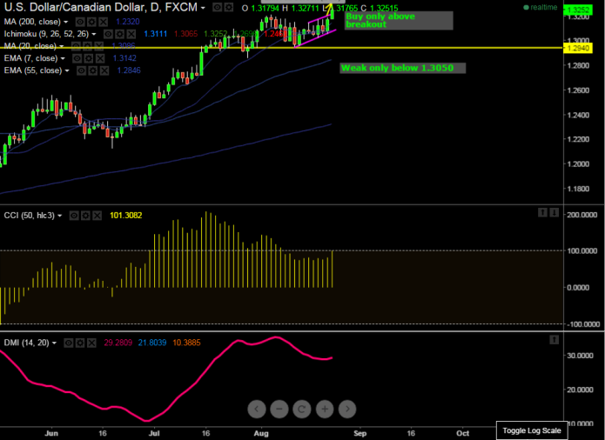Zoom out using the minus button
Viewport: 605px width, 440px height.
pyautogui.click(x=279, y=409)
